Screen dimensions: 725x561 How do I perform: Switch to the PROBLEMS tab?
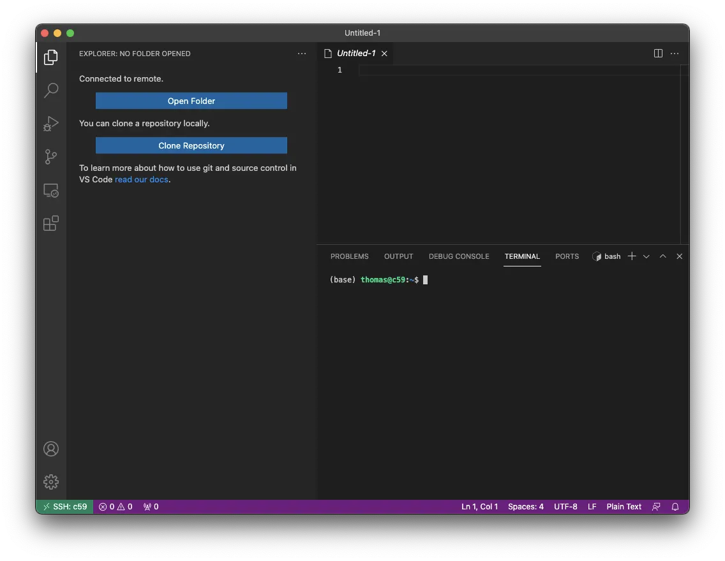pos(349,256)
